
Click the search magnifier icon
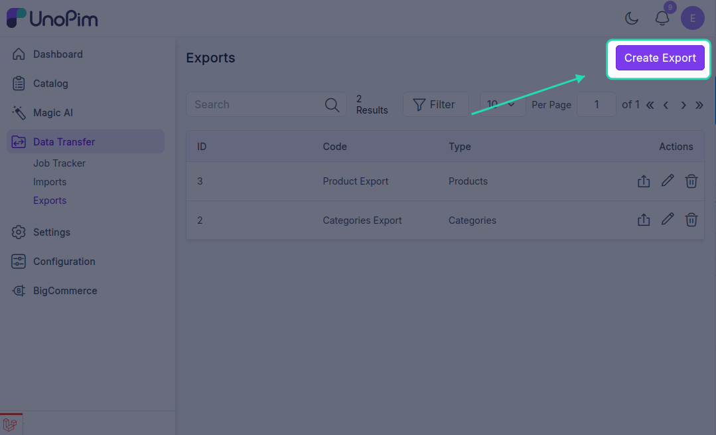click(x=332, y=105)
